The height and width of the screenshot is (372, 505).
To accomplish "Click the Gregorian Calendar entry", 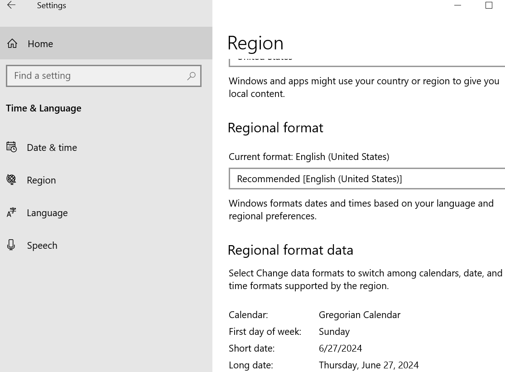I will click(359, 314).
